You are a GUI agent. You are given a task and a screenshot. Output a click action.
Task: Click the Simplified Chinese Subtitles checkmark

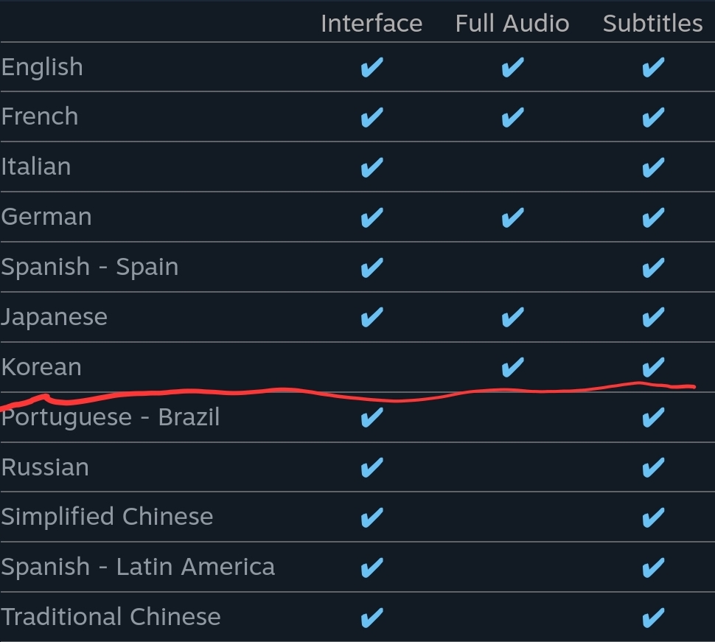point(653,517)
